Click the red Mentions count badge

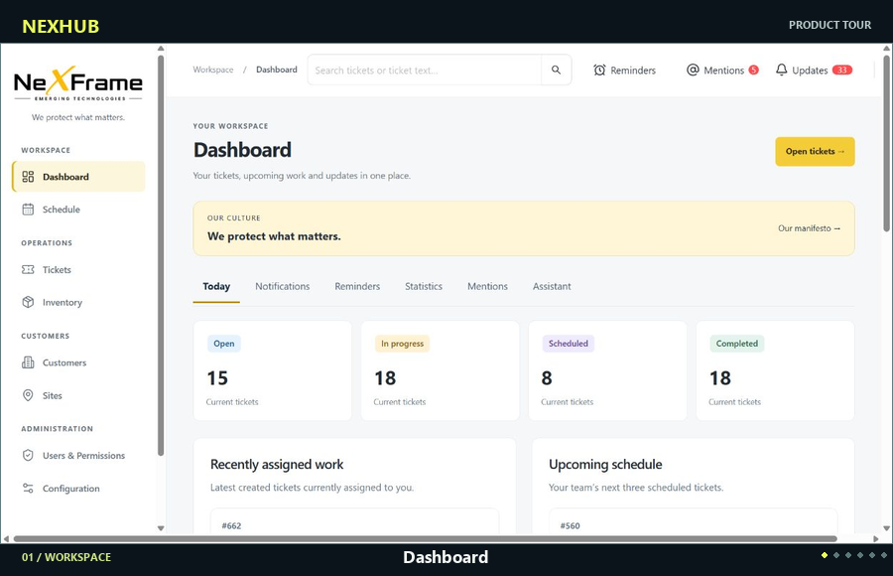click(x=753, y=70)
